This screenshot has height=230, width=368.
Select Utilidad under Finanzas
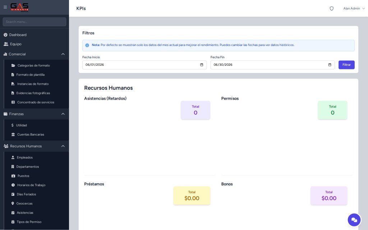pos(19,125)
